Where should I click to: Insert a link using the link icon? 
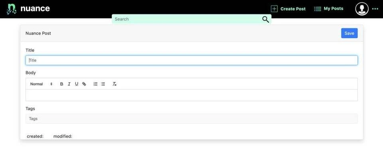[84, 84]
